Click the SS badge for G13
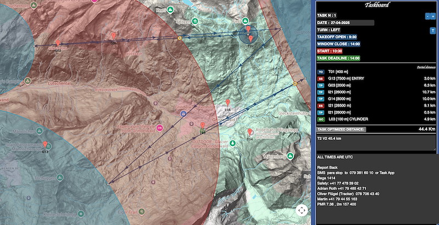Viewport: 439px width, 225px height. [321, 78]
